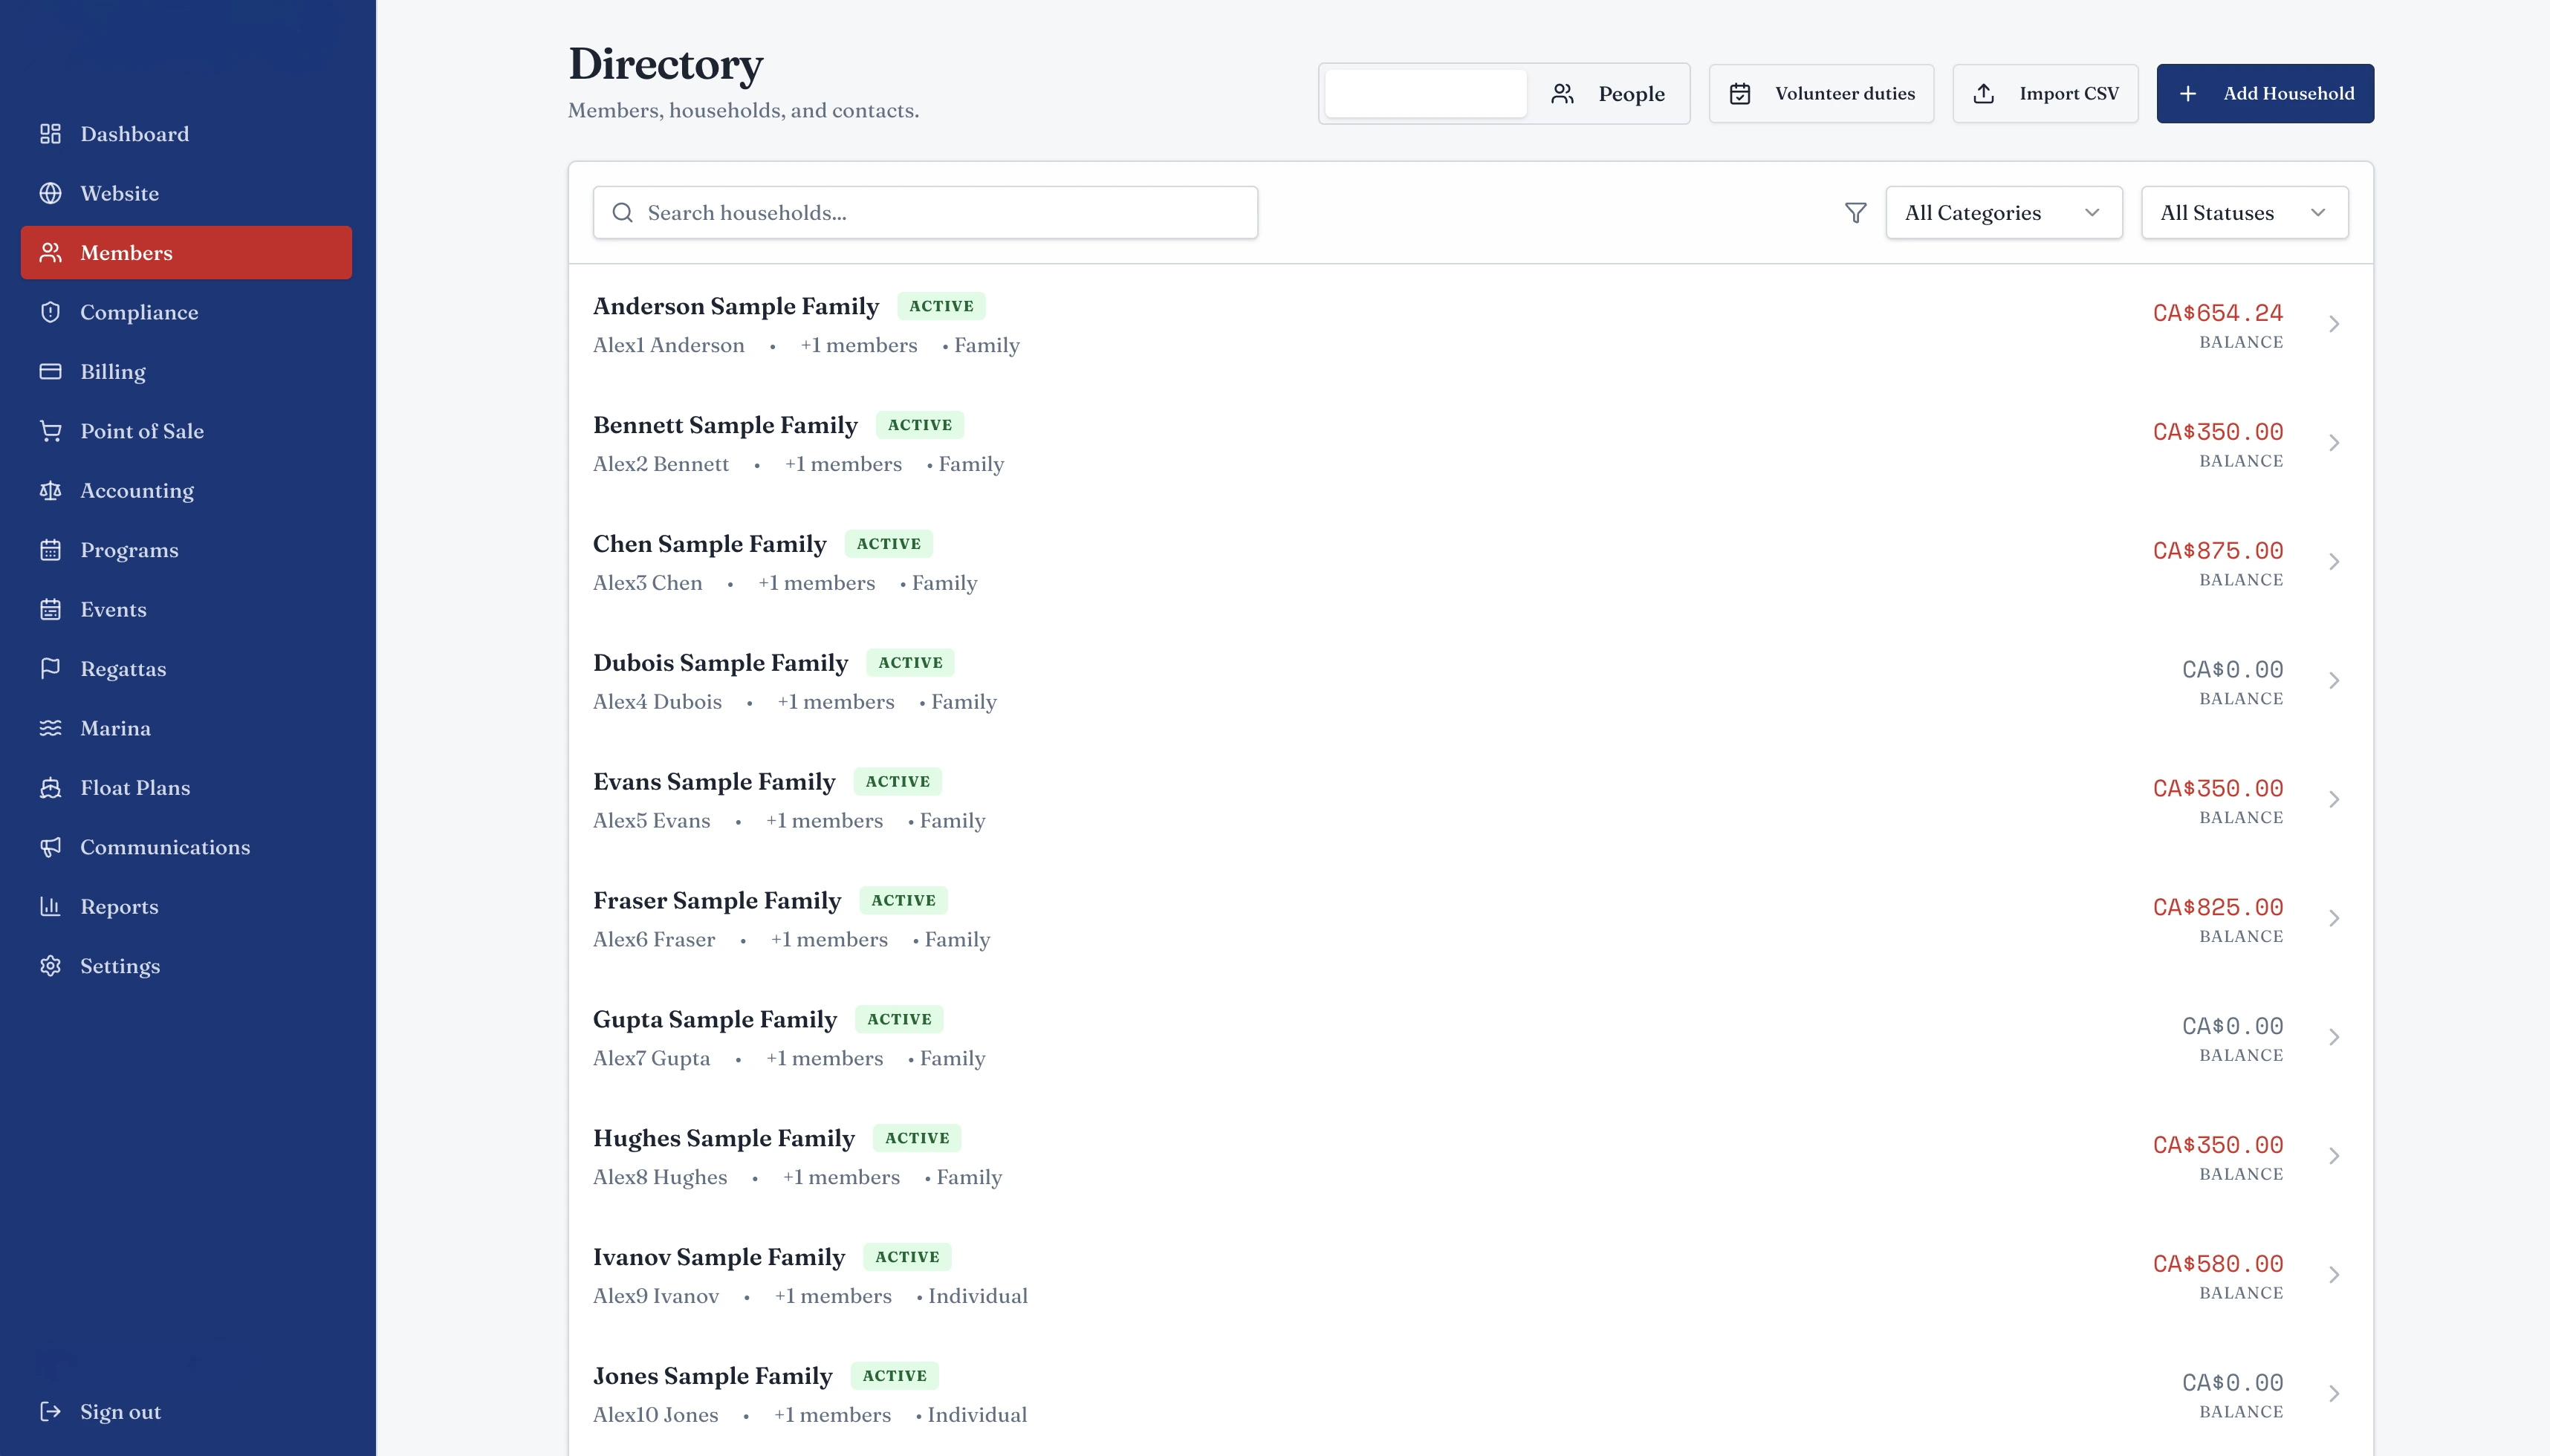Open the Hughes Sample Family name
The height and width of the screenshot is (1456, 2550).
[x=724, y=1138]
